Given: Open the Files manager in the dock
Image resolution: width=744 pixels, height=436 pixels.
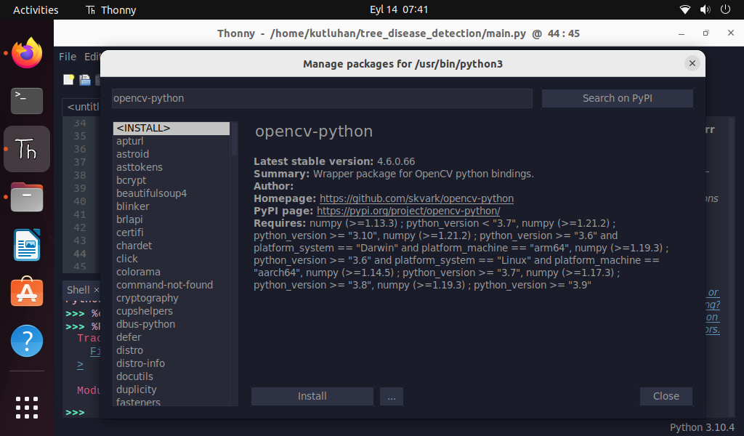Looking at the screenshot, I should point(27,197).
